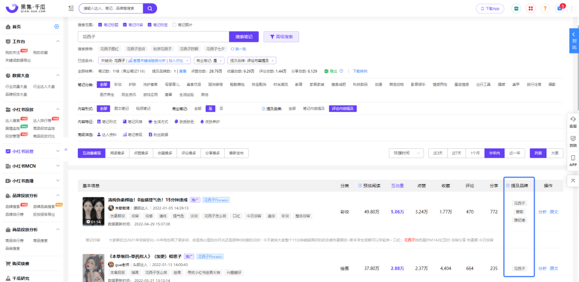Click the 花西子 note keyword input field
Viewport: 579px width, 282px height.
pos(154,37)
